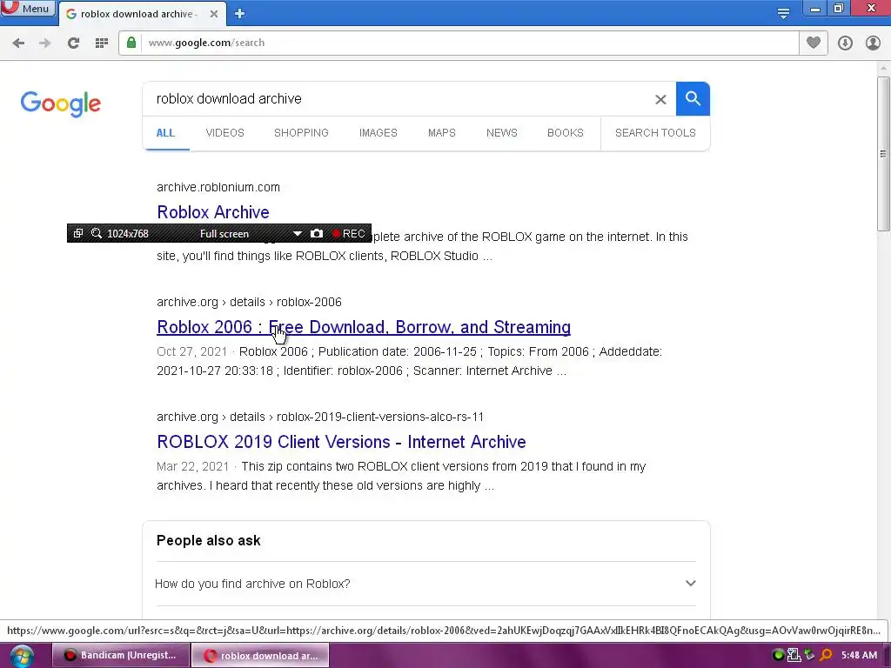Open the user account icon
The height and width of the screenshot is (668, 891).
tap(873, 43)
